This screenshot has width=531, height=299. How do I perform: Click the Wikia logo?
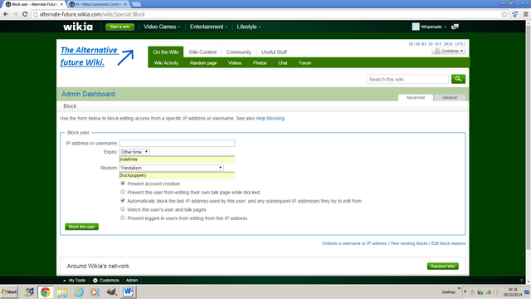(x=78, y=27)
